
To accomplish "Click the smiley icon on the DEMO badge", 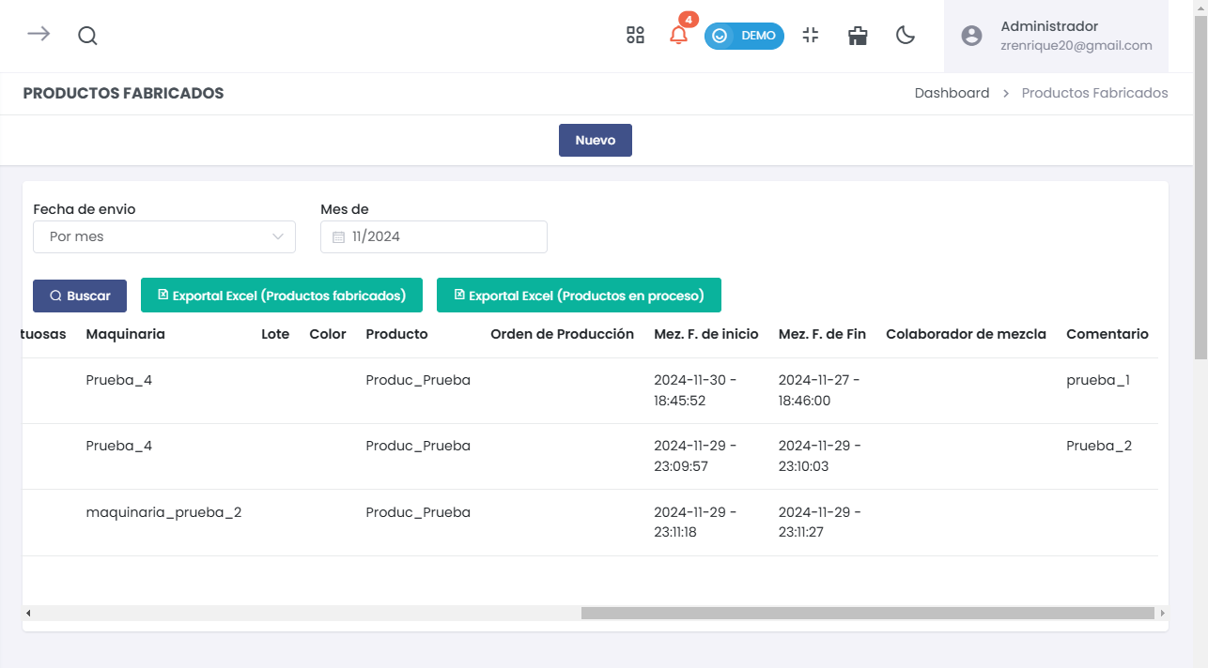I will coord(720,36).
